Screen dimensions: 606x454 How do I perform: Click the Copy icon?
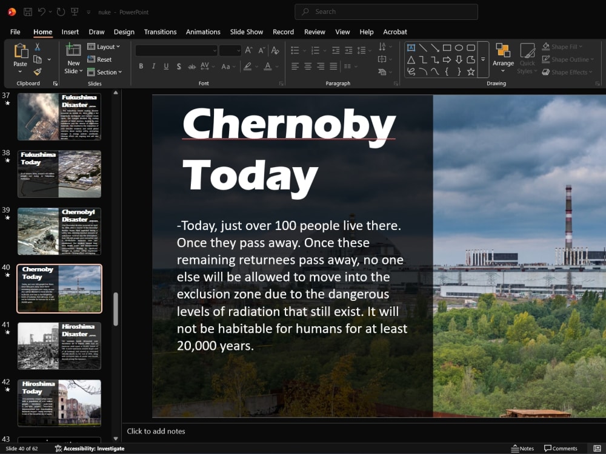click(38, 59)
